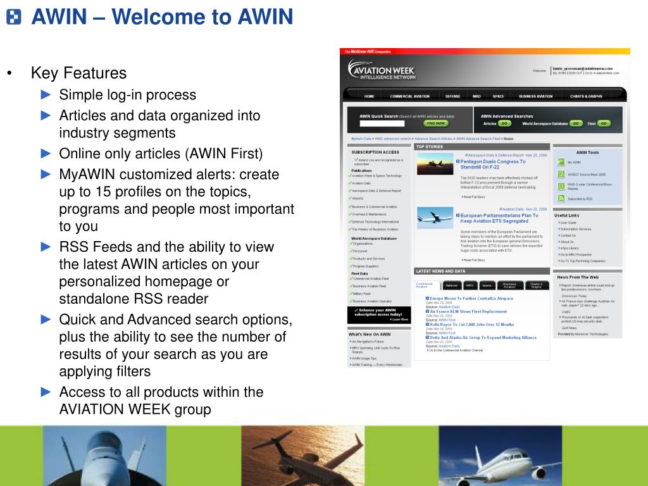Click AWIN Advance Search Fleet breadcrumb

click(478, 139)
